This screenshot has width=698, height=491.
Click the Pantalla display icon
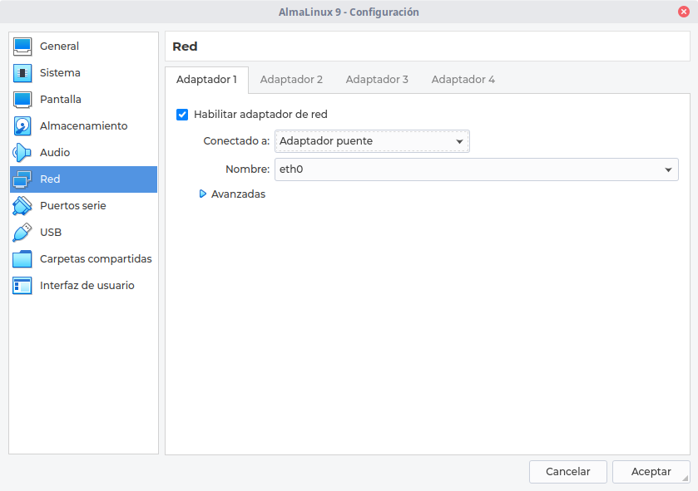tap(22, 100)
